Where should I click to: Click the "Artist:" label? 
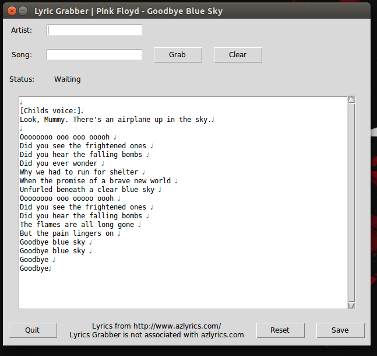tap(22, 30)
